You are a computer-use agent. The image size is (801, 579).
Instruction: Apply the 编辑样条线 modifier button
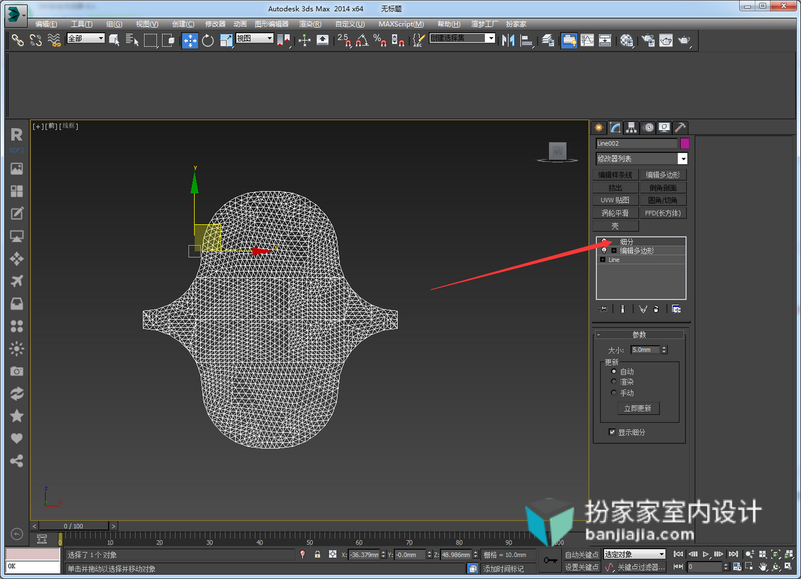coord(615,175)
